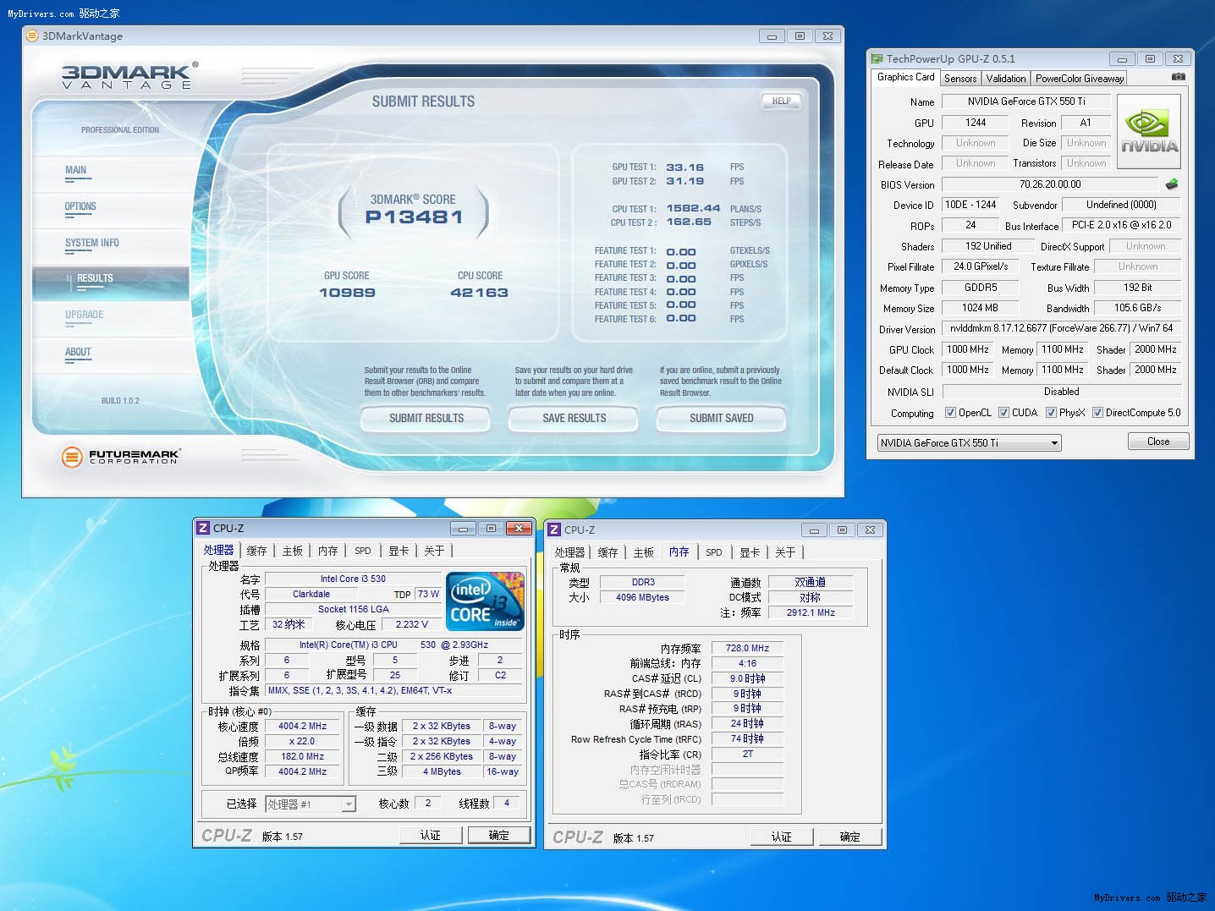Screen dimensions: 1215x911
Task: Toggle the DirectCompute 5.0 checkbox
Action: click(1097, 413)
